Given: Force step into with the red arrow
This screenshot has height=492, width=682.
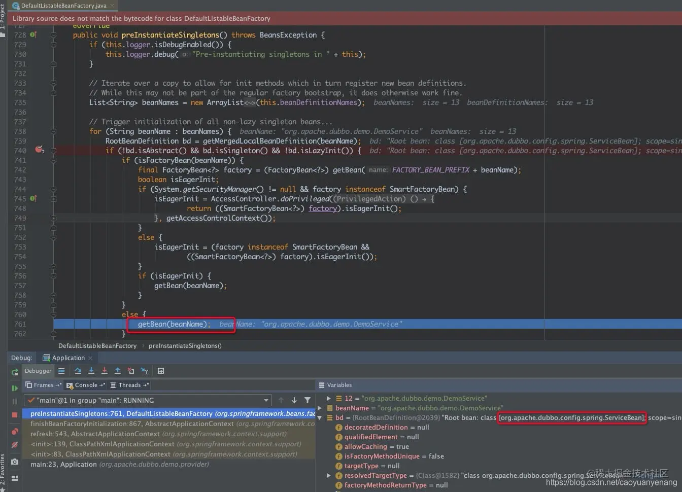Looking at the screenshot, I should (105, 371).
